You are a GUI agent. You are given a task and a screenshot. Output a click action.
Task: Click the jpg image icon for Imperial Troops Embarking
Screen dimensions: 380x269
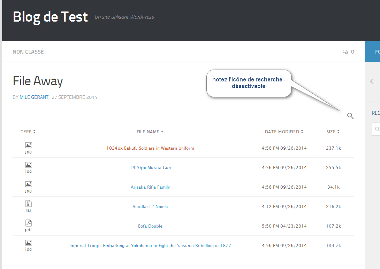point(29,243)
